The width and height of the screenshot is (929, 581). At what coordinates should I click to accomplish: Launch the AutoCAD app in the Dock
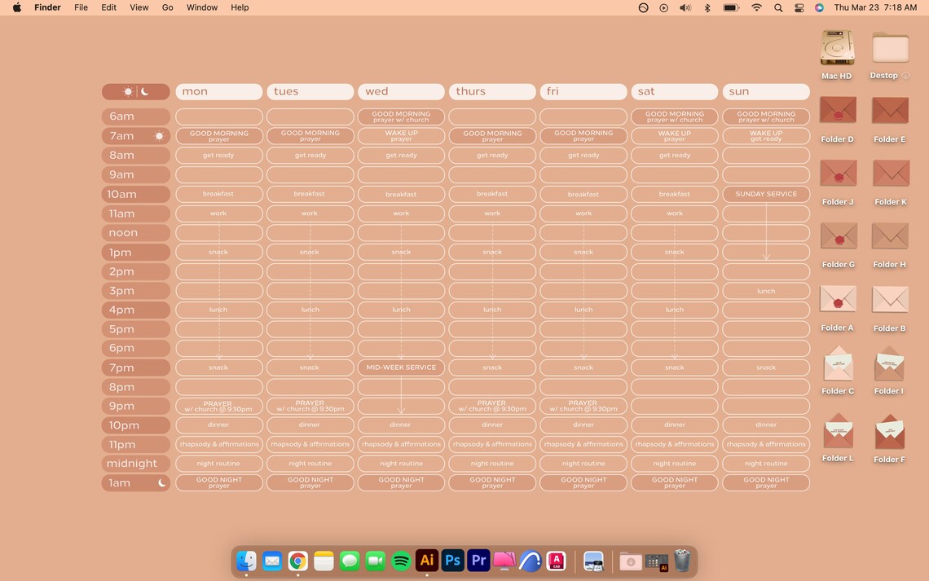pos(556,561)
